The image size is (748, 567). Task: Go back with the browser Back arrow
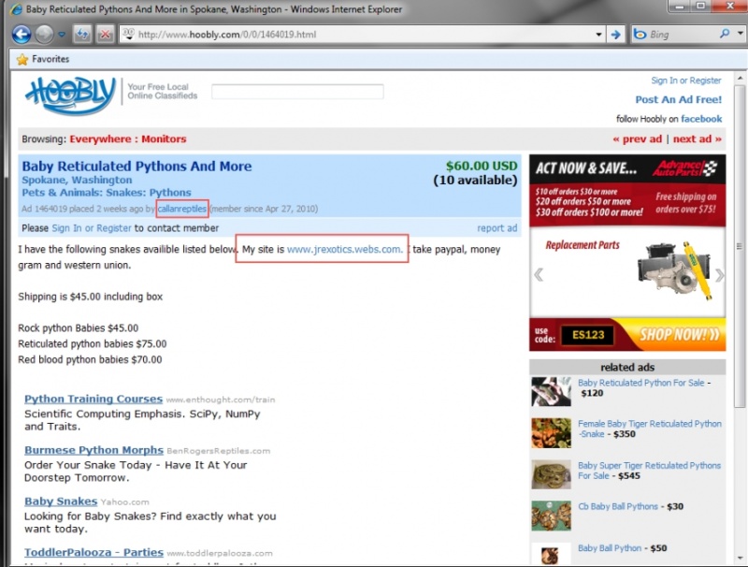coord(22,35)
